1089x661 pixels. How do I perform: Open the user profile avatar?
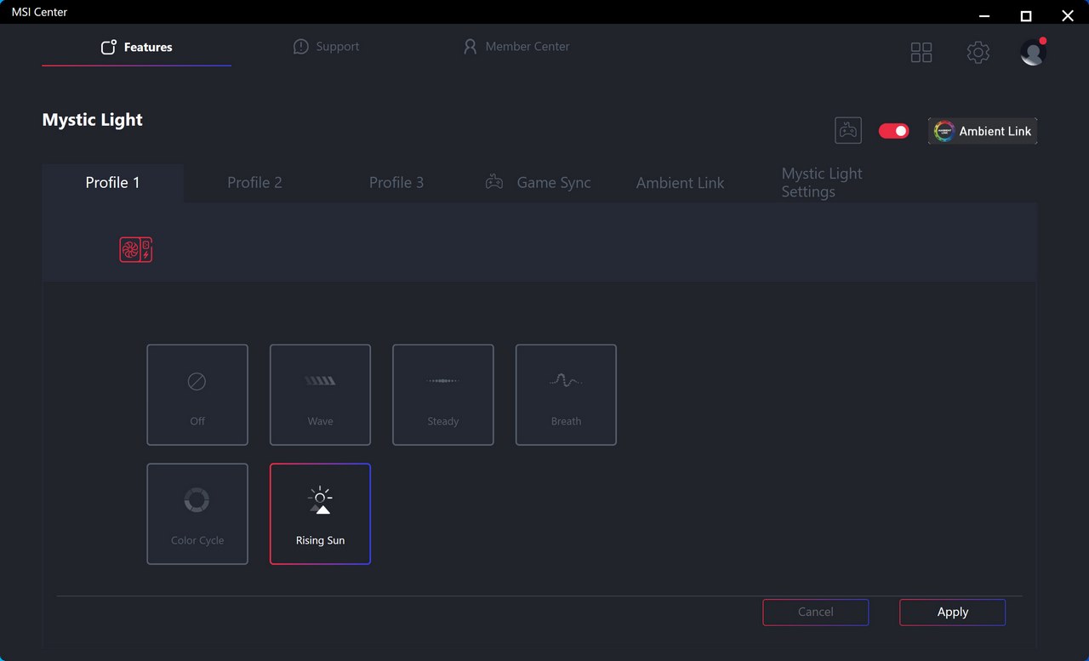pyautogui.click(x=1032, y=53)
